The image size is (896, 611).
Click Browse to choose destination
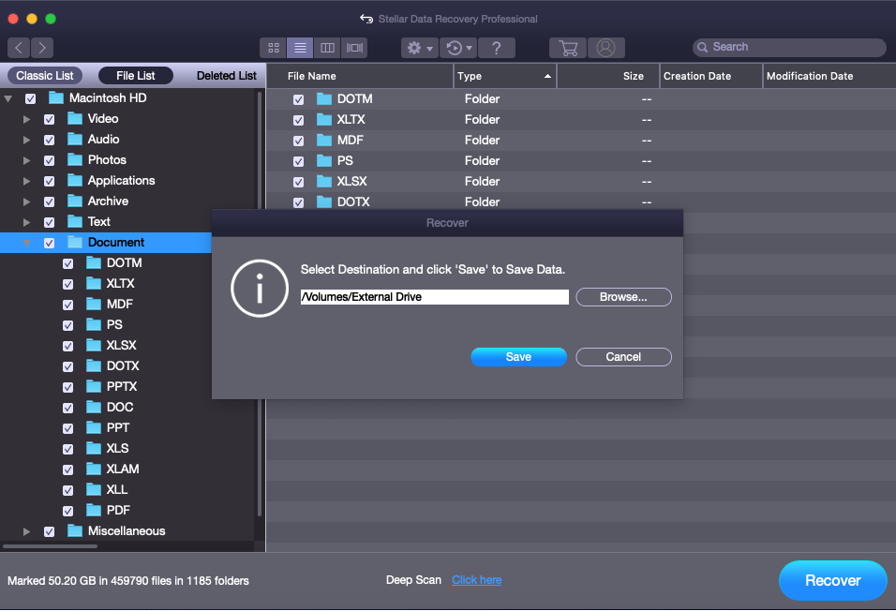pyautogui.click(x=623, y=297)
